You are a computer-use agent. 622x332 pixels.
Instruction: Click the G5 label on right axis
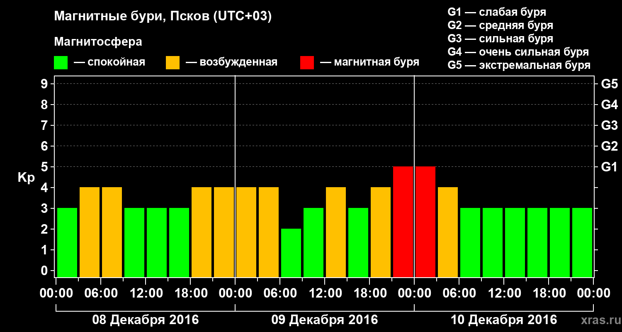point(609,84)
